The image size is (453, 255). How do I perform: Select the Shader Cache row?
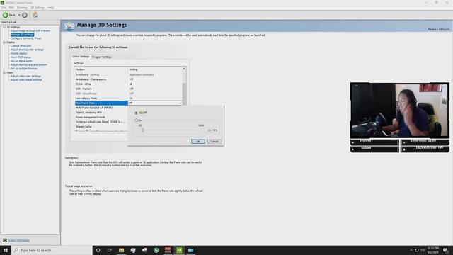coord(101,127)
